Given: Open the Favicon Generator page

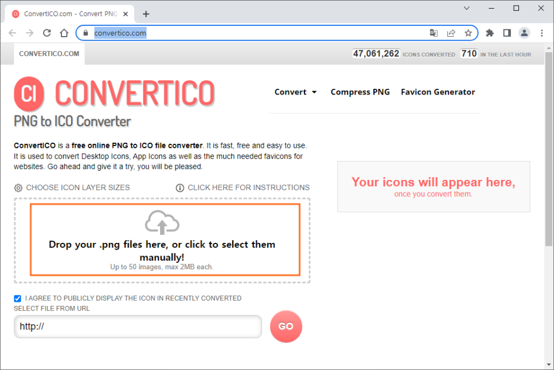Looking at the screenshot, I should [438, 92].
